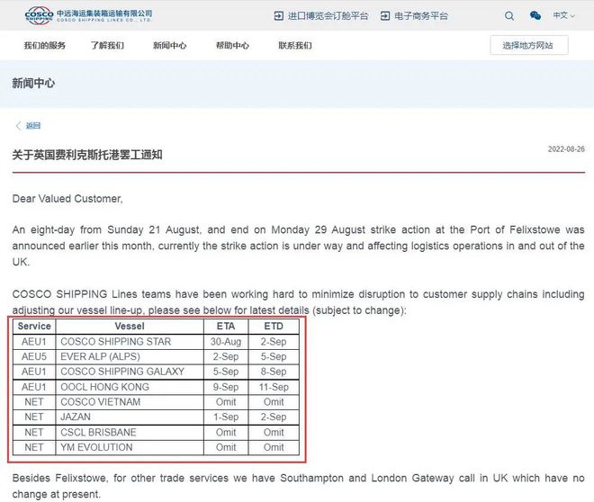The width and height of the screenshot is (594, 502).
Task: Open 进口博览会订舱平台 link
Action: (328, 16)
